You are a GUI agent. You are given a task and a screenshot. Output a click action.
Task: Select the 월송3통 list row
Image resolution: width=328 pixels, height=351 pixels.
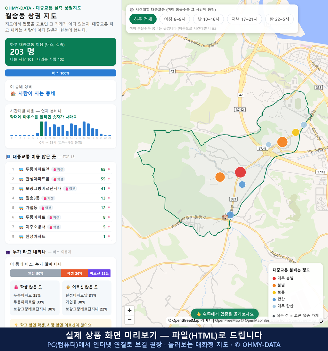[x=61, y=198]
